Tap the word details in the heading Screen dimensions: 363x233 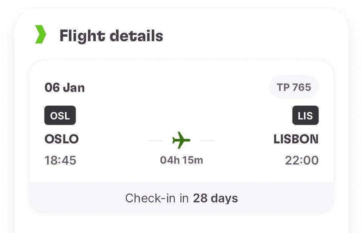[x=136, y=36]
